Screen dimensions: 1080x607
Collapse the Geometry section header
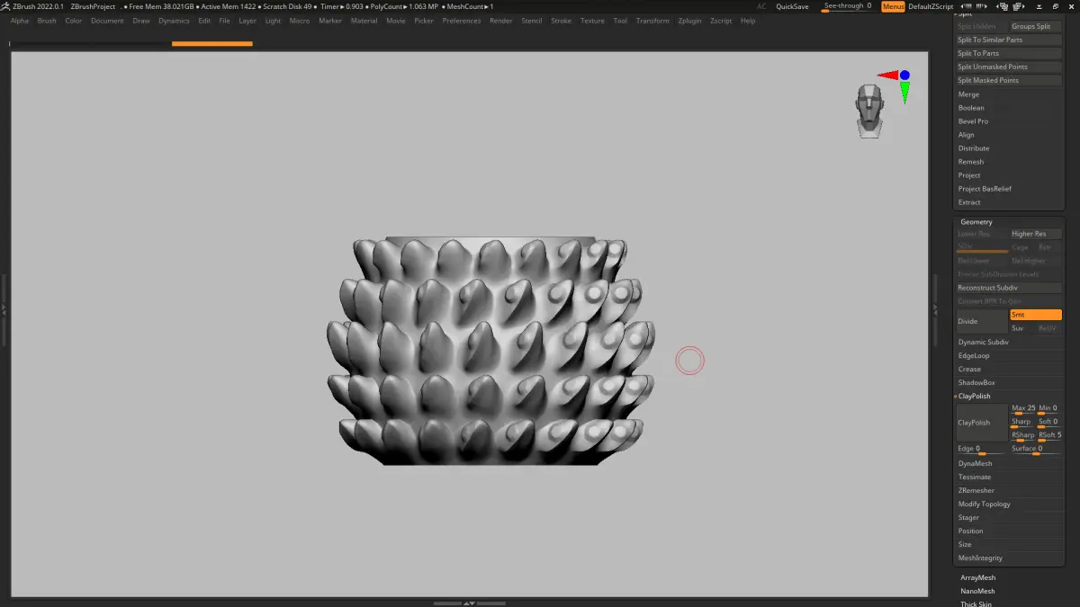coord(976,222)
